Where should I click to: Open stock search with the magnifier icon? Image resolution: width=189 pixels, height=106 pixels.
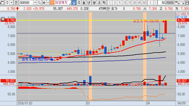pos(39,3)
